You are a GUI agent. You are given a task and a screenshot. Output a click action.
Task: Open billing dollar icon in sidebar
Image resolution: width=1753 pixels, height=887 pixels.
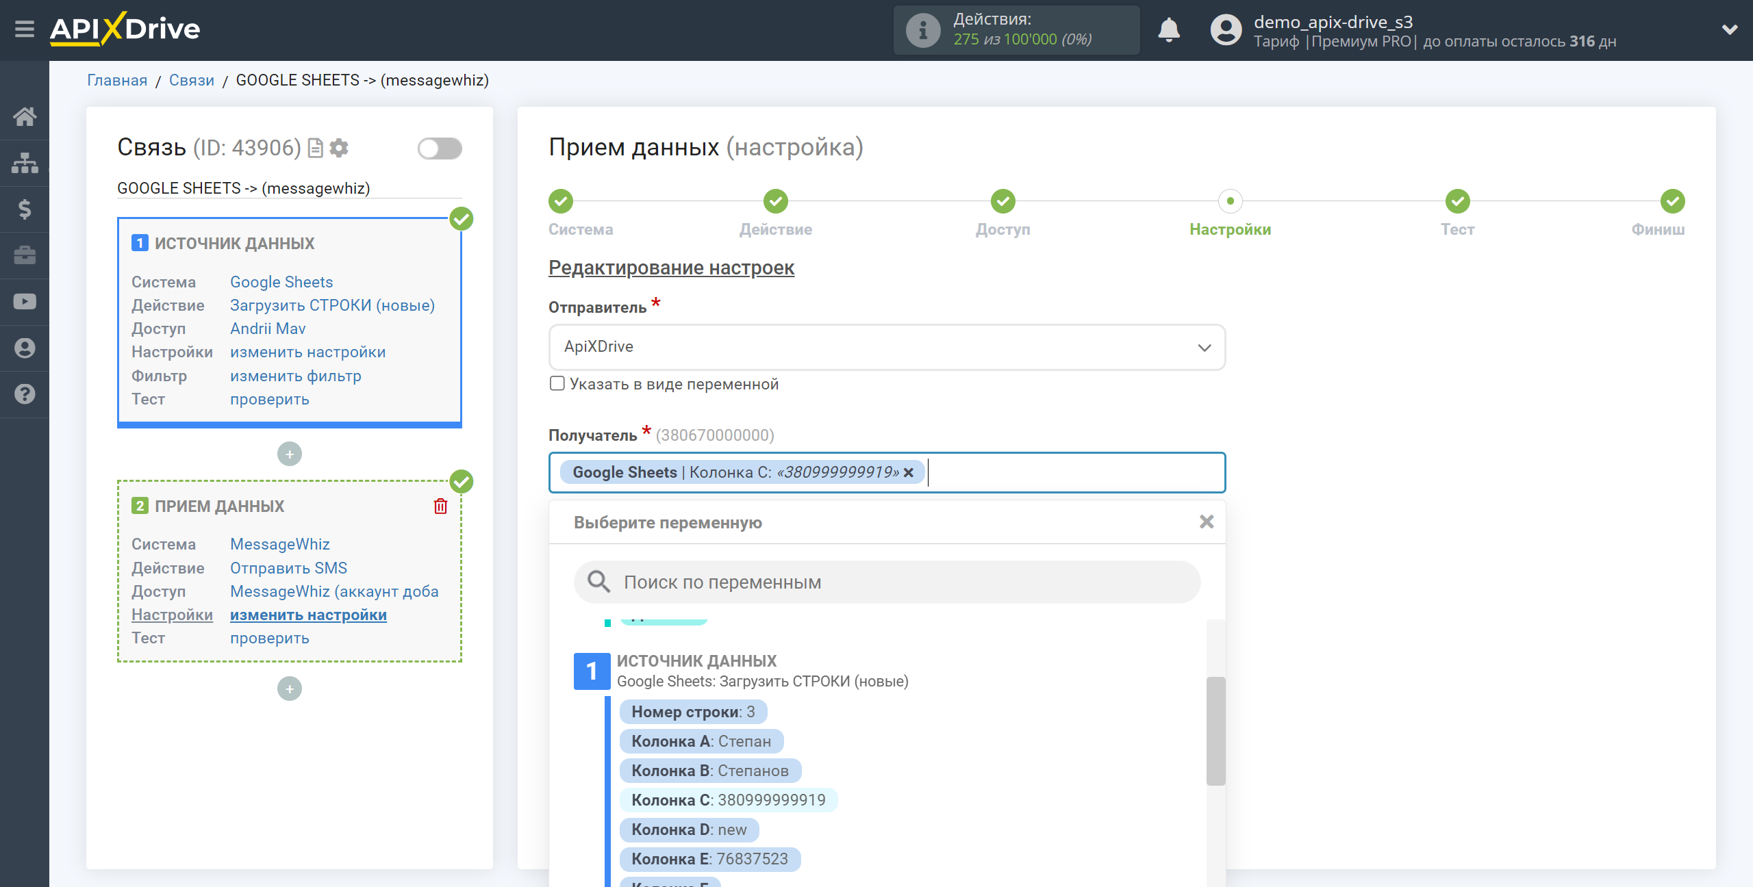pyautogui.click(x=25, y=209)
